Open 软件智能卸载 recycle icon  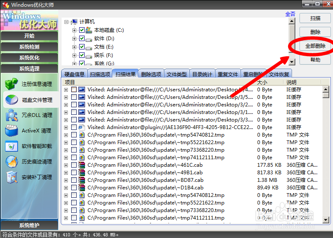coord(11,146)
